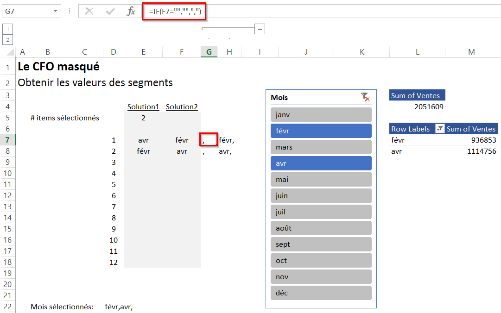This screenshot has width=501, height=313.
Task: Click the Enter checkmark formula bar icon
Action: 110,12
